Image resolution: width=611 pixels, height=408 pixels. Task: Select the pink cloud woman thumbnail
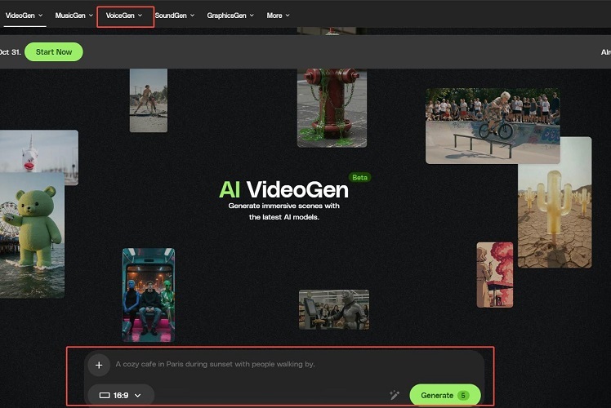494,274
